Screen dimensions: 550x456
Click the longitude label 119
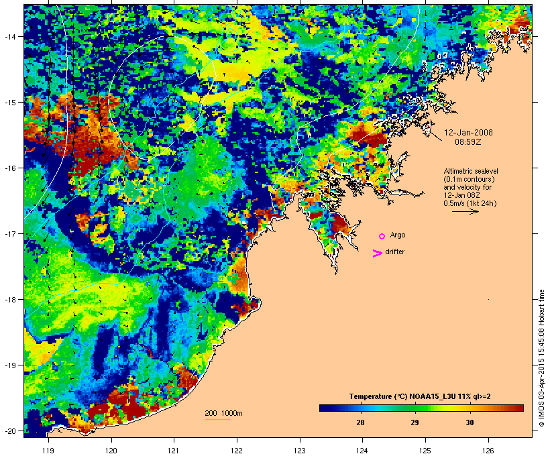pyautogui.click(x=48, y=451)
